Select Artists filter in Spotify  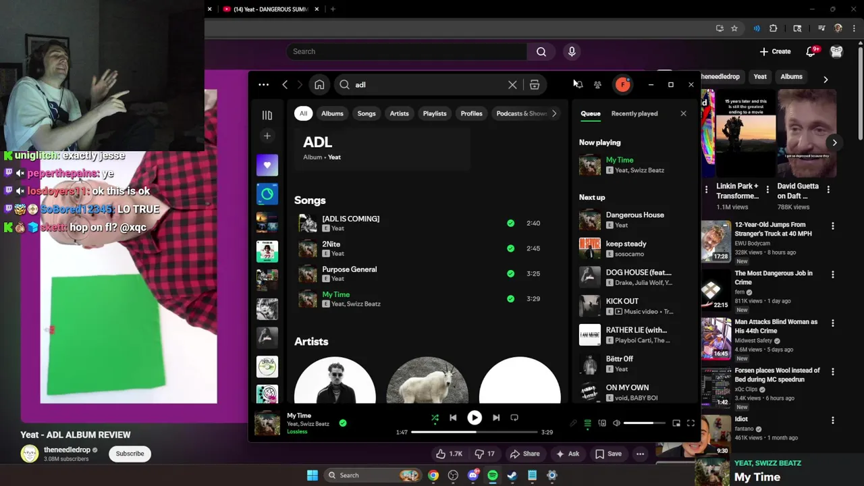(399, 113)
